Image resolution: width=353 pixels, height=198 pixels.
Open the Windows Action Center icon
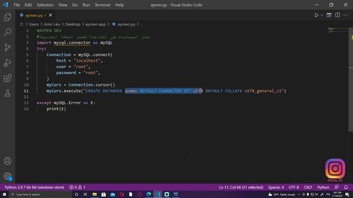tap(347, 194)
